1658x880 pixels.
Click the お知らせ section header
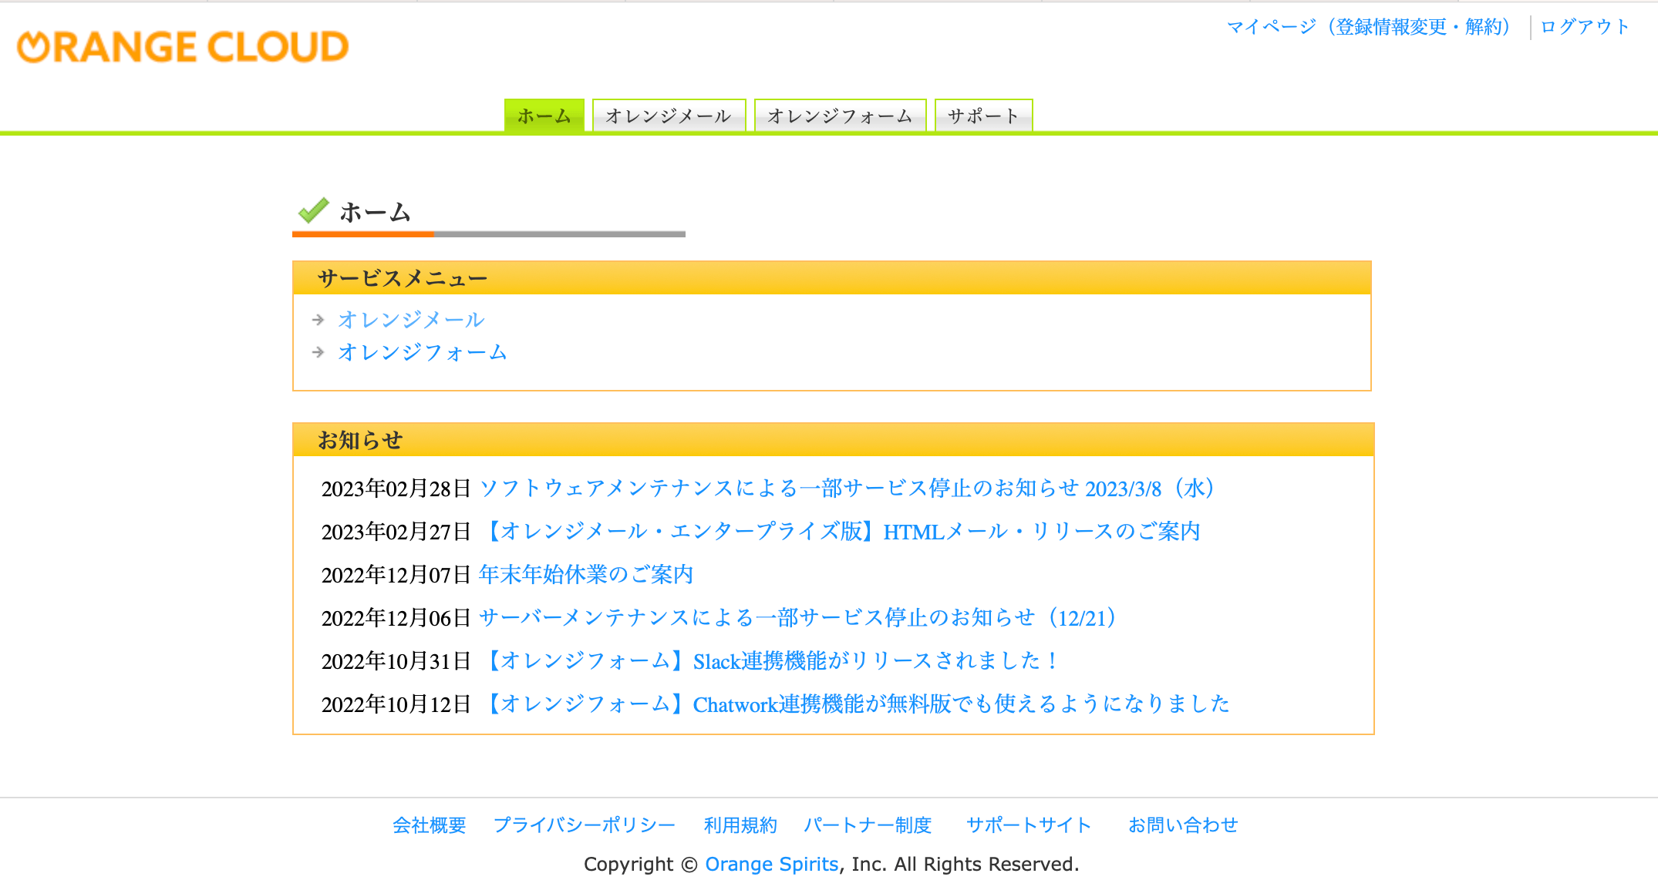(834, 440)
